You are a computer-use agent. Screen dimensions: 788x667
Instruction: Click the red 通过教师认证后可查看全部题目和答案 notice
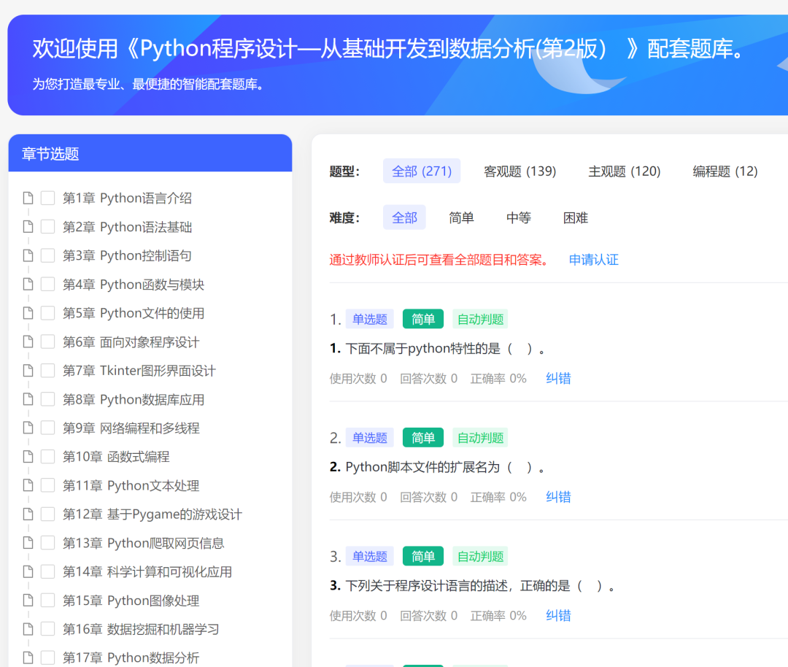(440, 259)
